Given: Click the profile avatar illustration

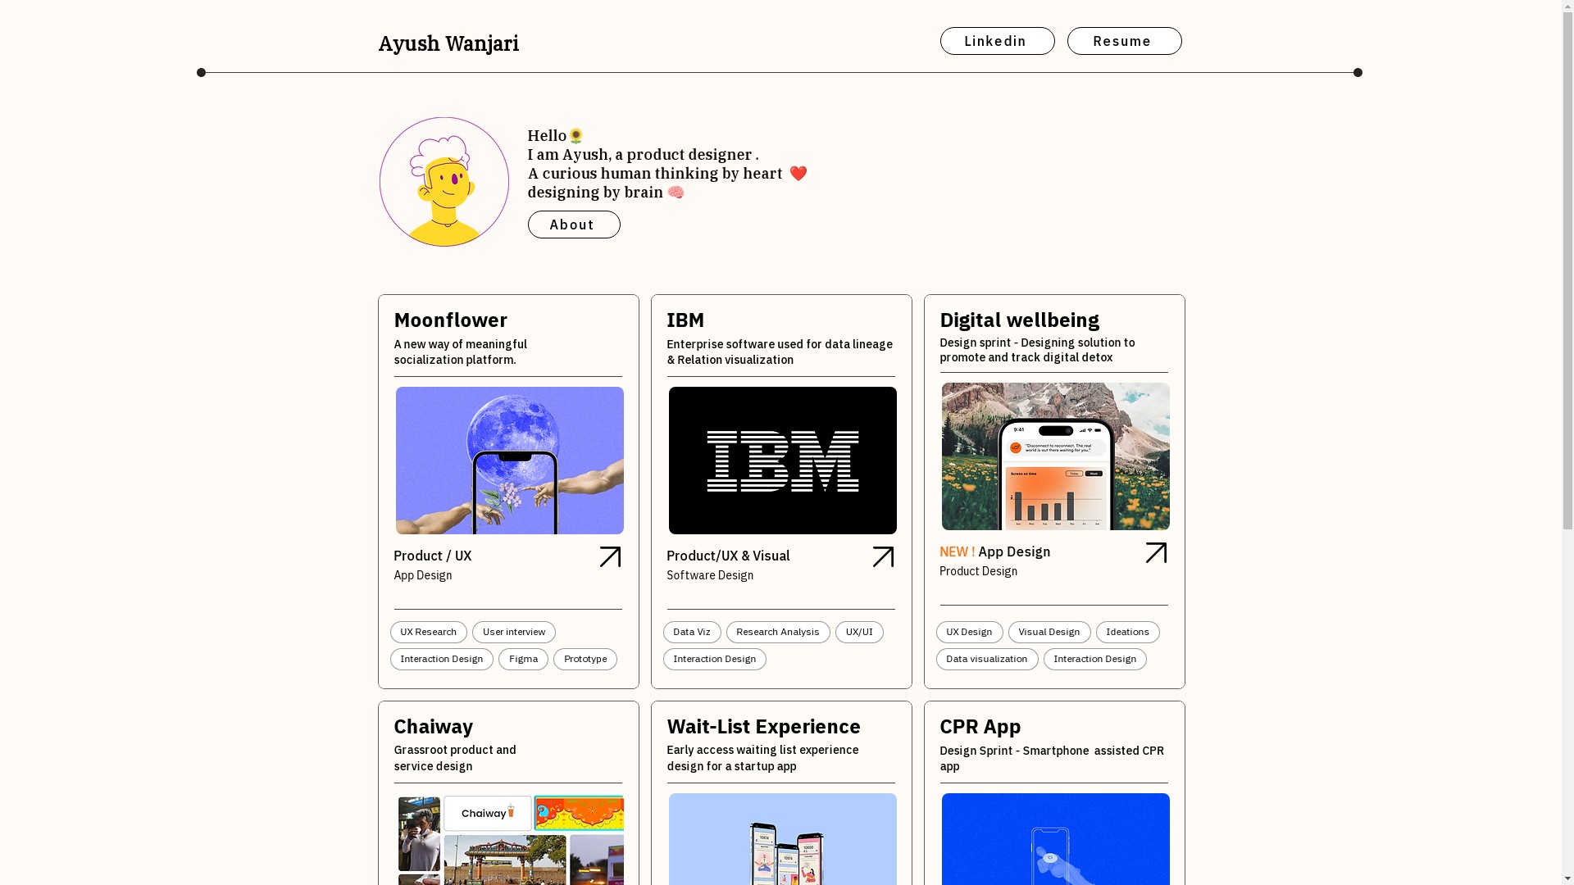Looking at the screenshot, I should pyautogui.click(x=444, y=182).
